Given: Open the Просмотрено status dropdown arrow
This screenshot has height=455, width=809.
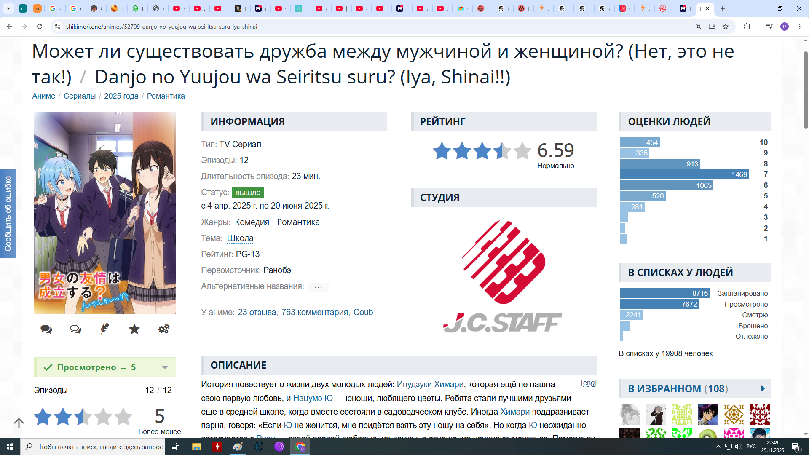Looking at the screenshot, I should tap(165, 367).
